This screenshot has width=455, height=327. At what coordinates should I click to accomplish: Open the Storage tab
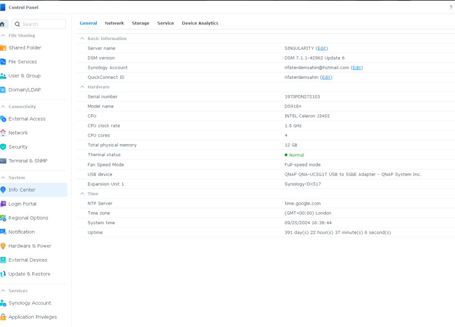point(140,23)
